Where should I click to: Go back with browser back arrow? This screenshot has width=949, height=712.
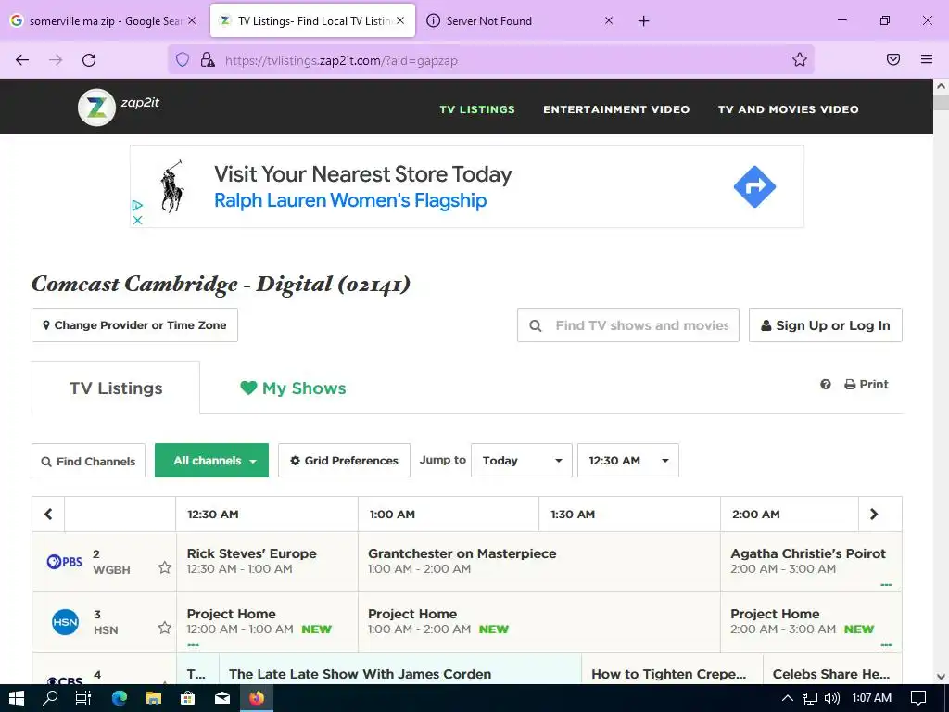[22, 60]
